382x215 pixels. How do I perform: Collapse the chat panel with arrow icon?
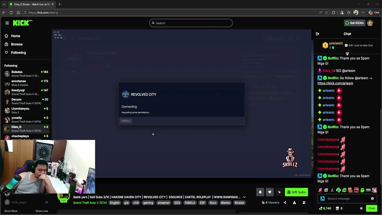point(318,34)
